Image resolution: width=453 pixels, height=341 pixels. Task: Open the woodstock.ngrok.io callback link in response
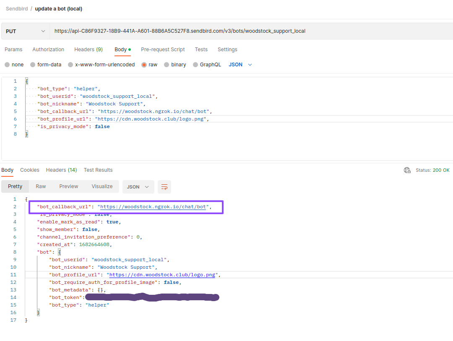[153, 207]
